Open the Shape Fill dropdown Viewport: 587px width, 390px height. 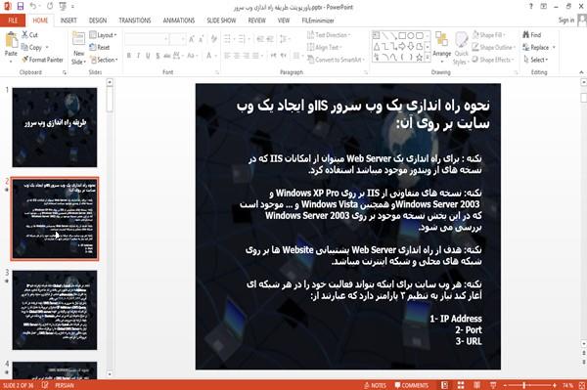point(488,35)
